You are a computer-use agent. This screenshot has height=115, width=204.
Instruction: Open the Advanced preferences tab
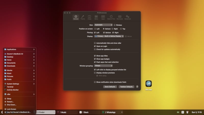[127, 17]
